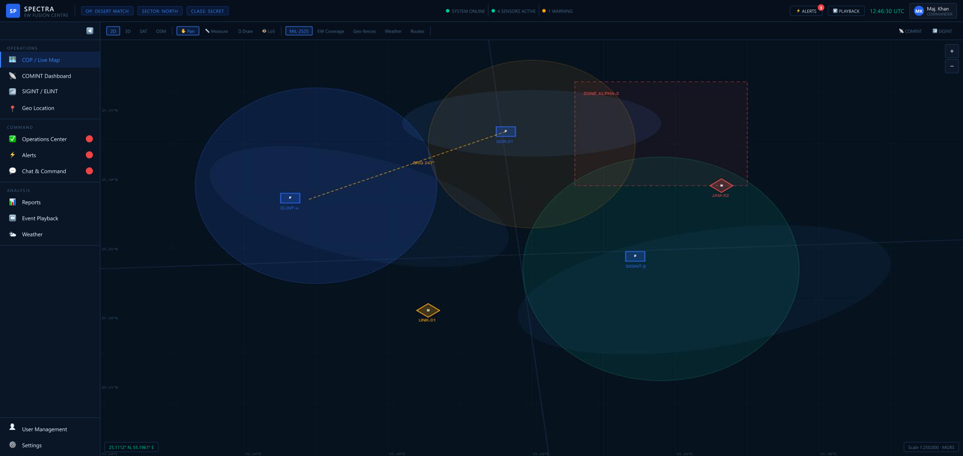963x456 pixels.
Task: Toggle the COMINT panel button
Action: 910,31
